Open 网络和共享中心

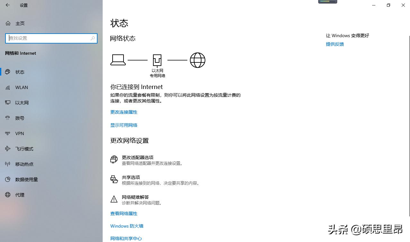point(126,238)
